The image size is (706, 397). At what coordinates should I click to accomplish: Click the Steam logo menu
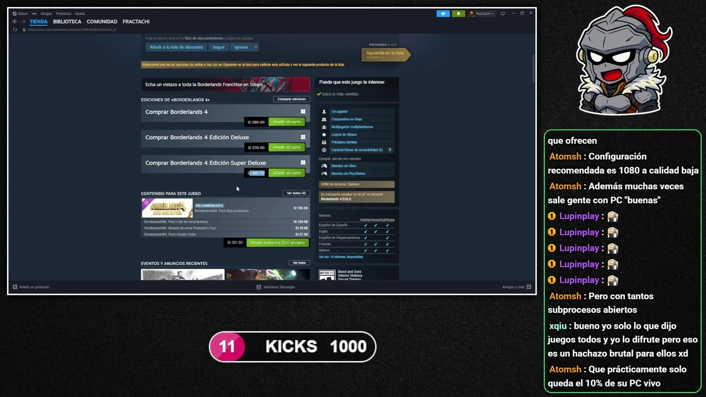tap(20, 13)
